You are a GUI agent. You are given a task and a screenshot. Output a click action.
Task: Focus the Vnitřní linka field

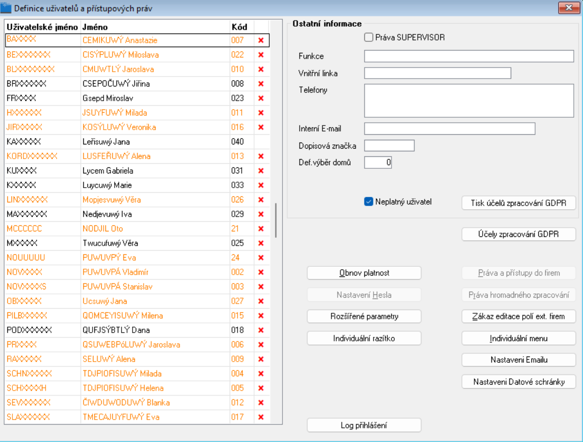438,73
